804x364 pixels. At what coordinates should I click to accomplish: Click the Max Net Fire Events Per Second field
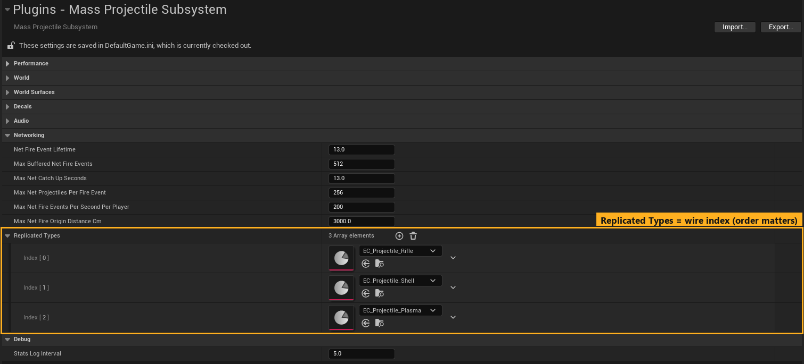tap(362, 207)
